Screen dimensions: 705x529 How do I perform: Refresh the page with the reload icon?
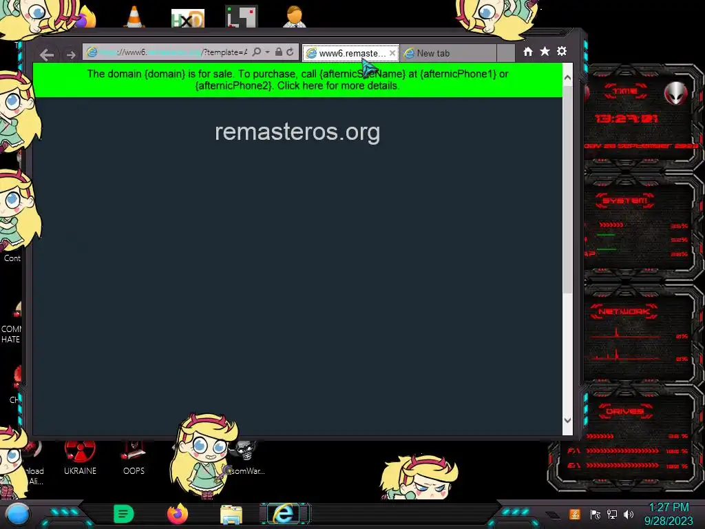click(x=291, y=52)
